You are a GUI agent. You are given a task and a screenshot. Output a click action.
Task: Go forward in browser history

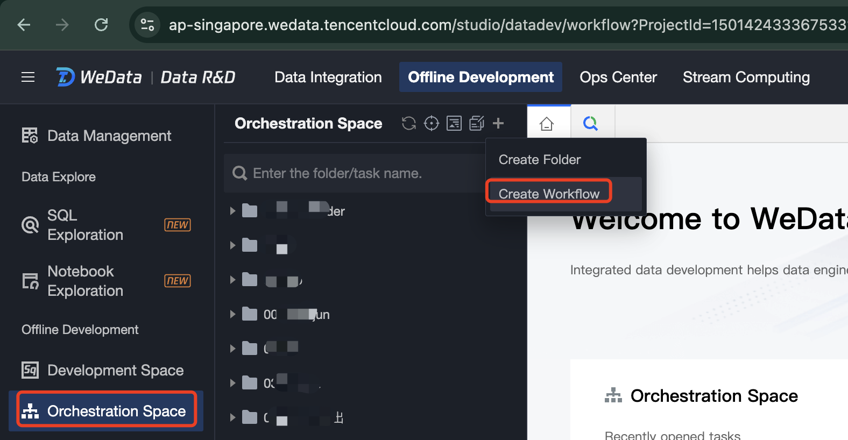[62, 25]
